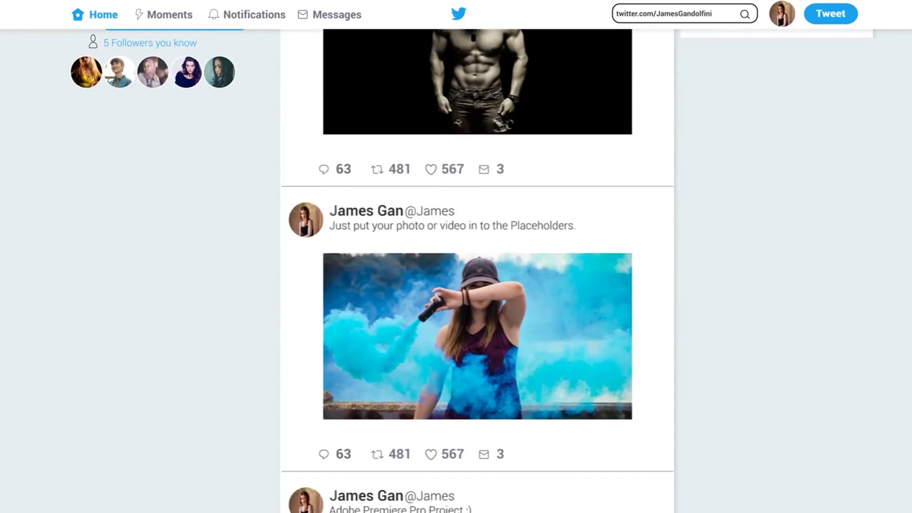912x513 pixels.
Task: Open the blue smoke photo
Action: pos(477,336)
